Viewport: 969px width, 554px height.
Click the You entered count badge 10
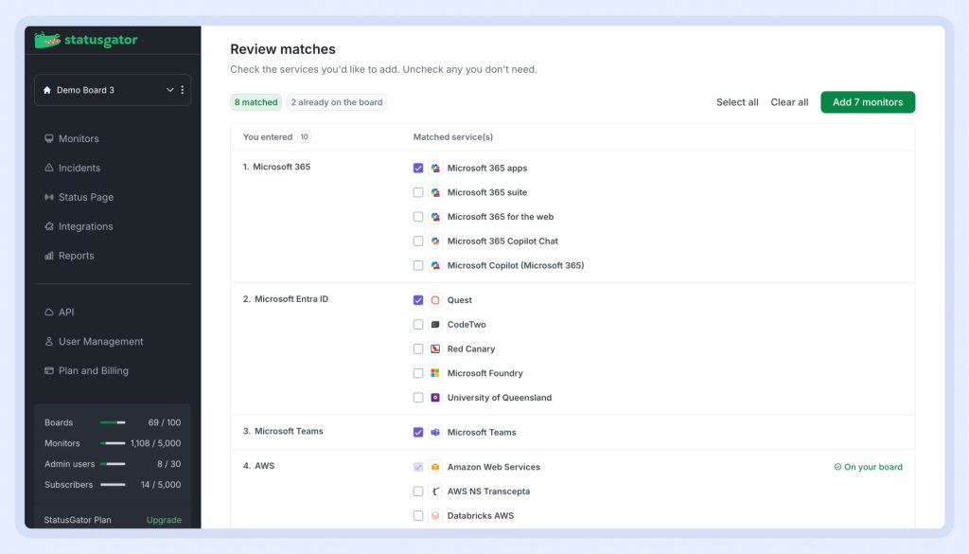(304, 137)
